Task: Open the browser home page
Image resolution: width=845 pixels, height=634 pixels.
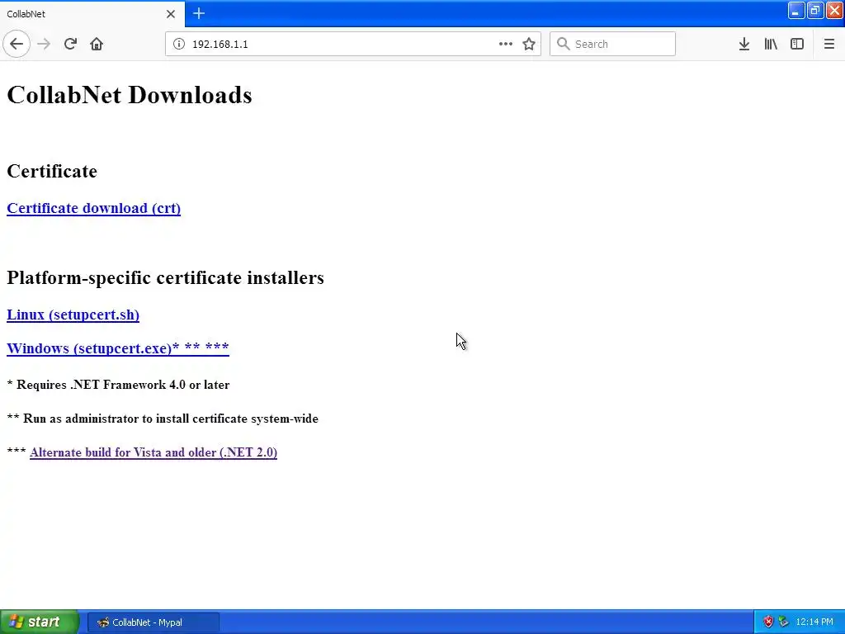Action: [x=97, y=44]
